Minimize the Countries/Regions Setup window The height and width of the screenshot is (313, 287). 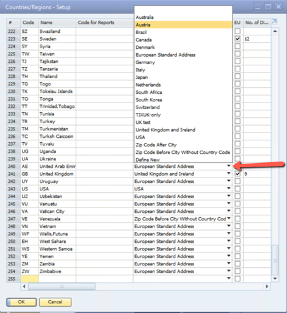pyautogui.click(x=258, y=7)
